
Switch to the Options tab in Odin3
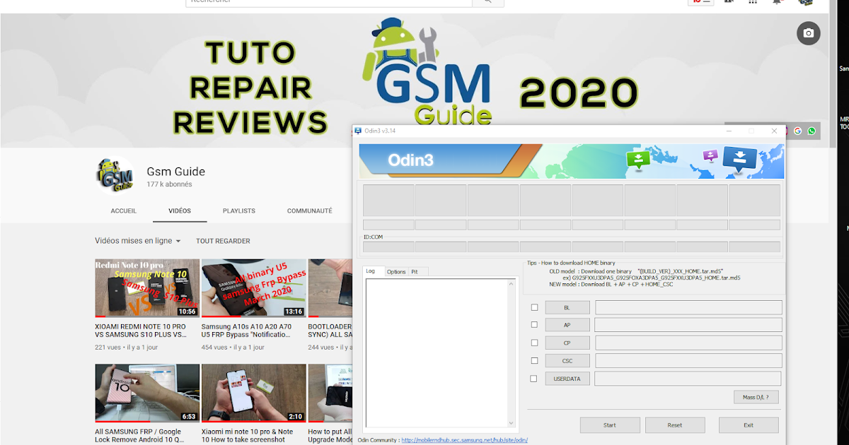396,272
